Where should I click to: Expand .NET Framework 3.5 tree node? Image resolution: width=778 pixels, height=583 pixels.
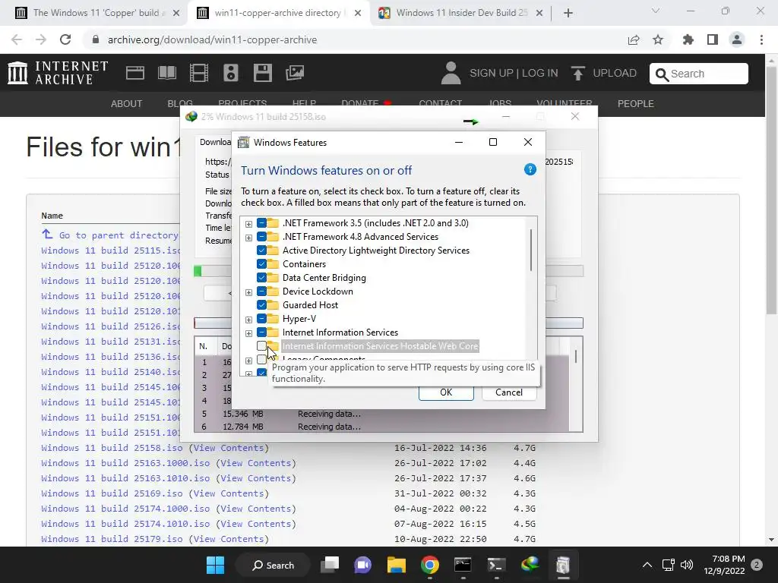click(248, 224)
